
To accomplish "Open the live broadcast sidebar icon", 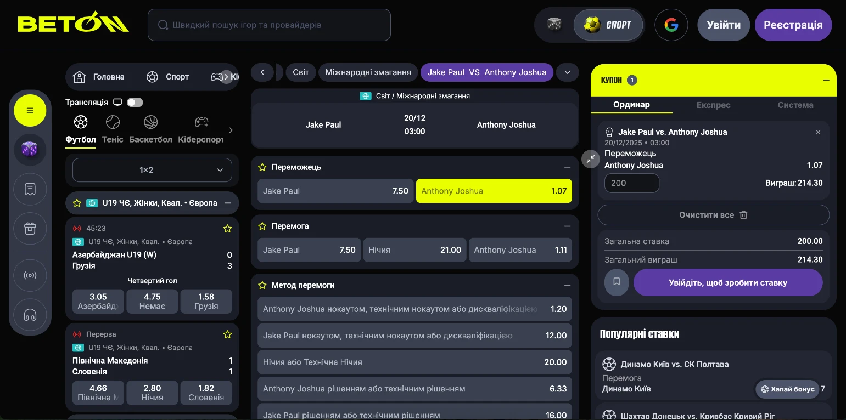I will [x=30, y=275].
